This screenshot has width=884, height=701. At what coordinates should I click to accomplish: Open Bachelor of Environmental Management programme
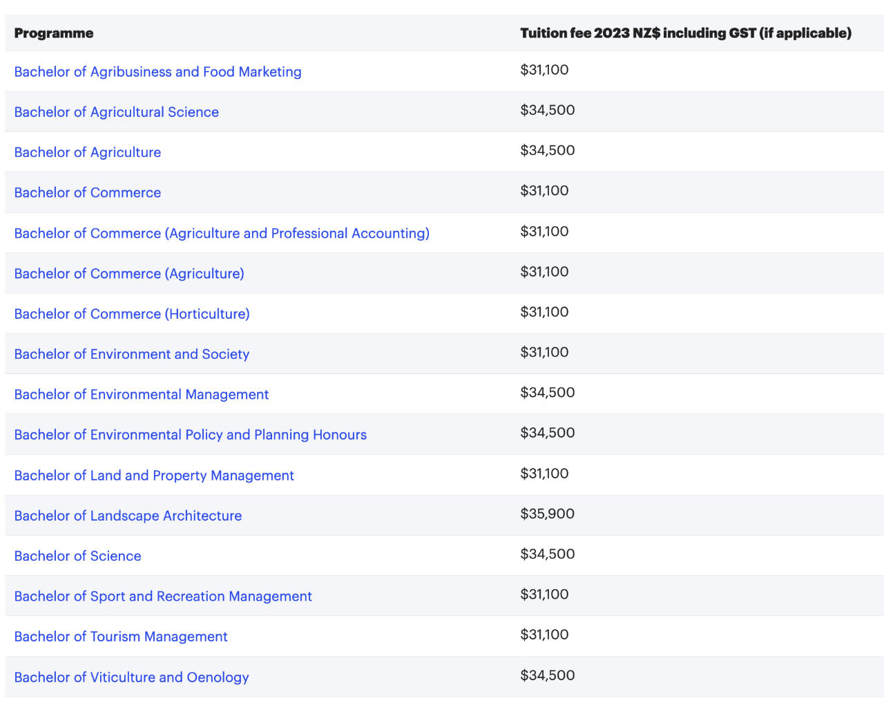pyautogui.click(x=141, y=394)
